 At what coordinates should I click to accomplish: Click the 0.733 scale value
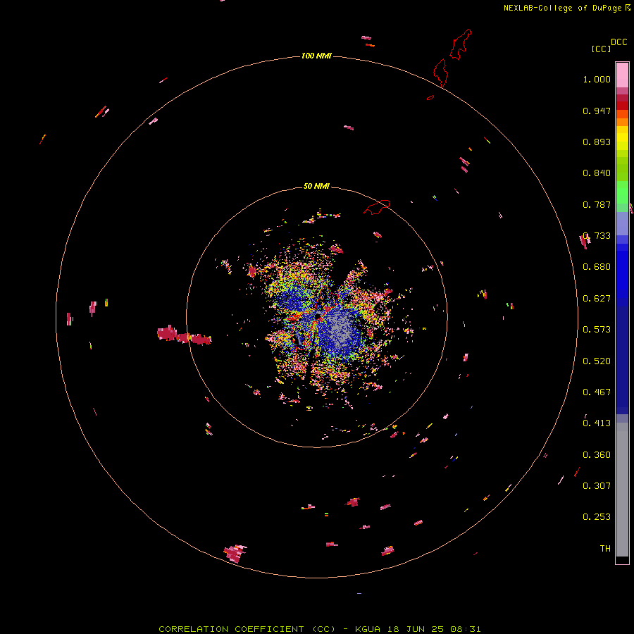(597, 236)
